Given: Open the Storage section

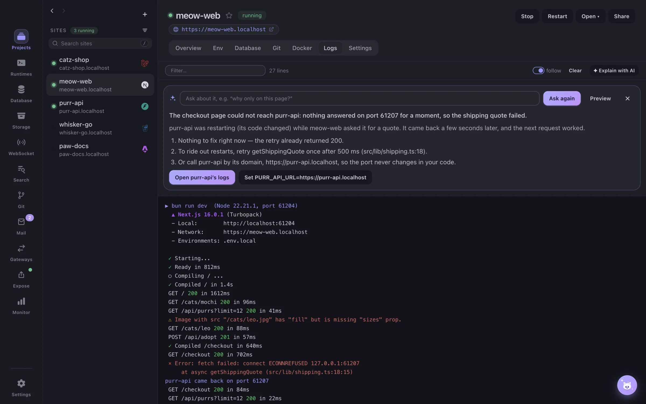Looking at the screenshot, I should [21, 120].
